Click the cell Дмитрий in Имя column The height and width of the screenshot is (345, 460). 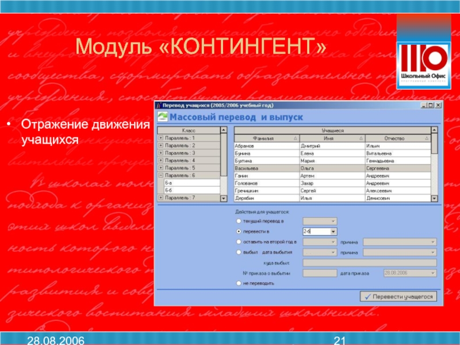coord(332,146)
